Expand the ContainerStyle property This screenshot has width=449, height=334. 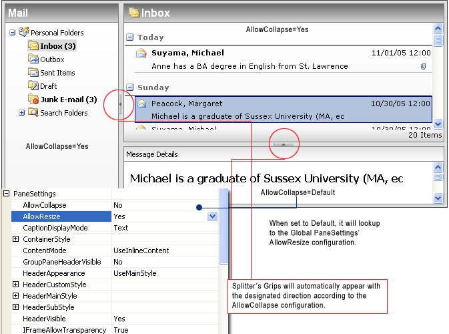pos(15,239)
